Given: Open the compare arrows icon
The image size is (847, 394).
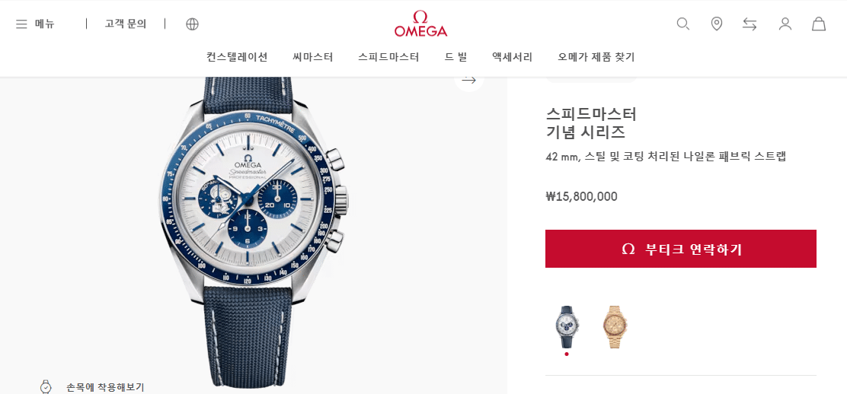Looking at the screenshot, I should coord(750,24).
